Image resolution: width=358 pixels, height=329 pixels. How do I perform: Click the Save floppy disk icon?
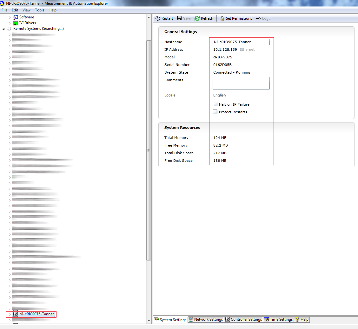coord(179,18)
